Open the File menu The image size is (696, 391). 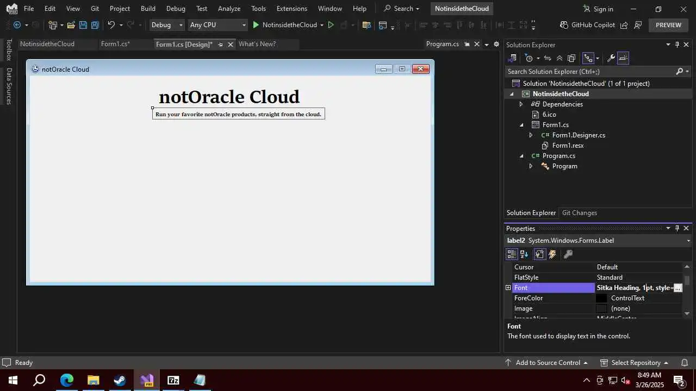coord(29,9)
